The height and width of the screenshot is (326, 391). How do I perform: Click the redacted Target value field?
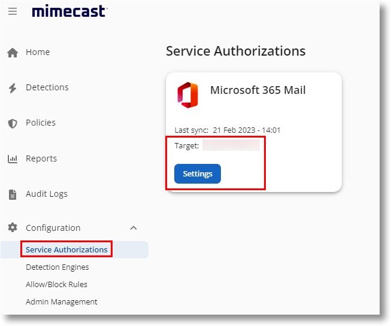(x=231, y=146)
